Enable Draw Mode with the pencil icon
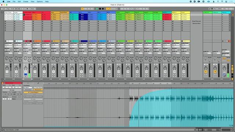235x132 pixels. coord(210,9)
